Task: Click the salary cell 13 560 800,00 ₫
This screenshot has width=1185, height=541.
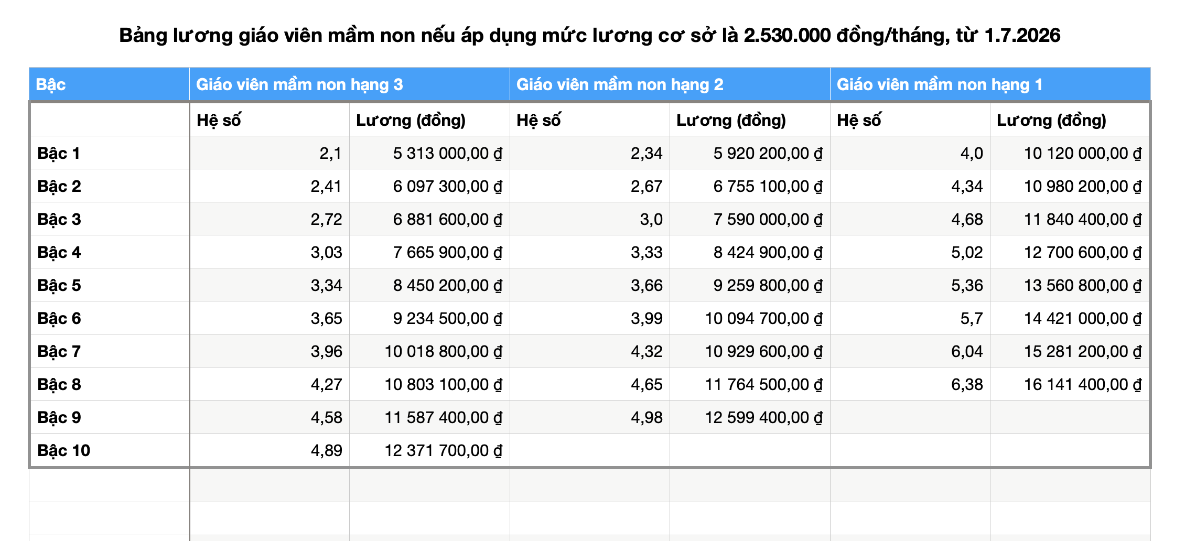Action: pos(1070,285)
